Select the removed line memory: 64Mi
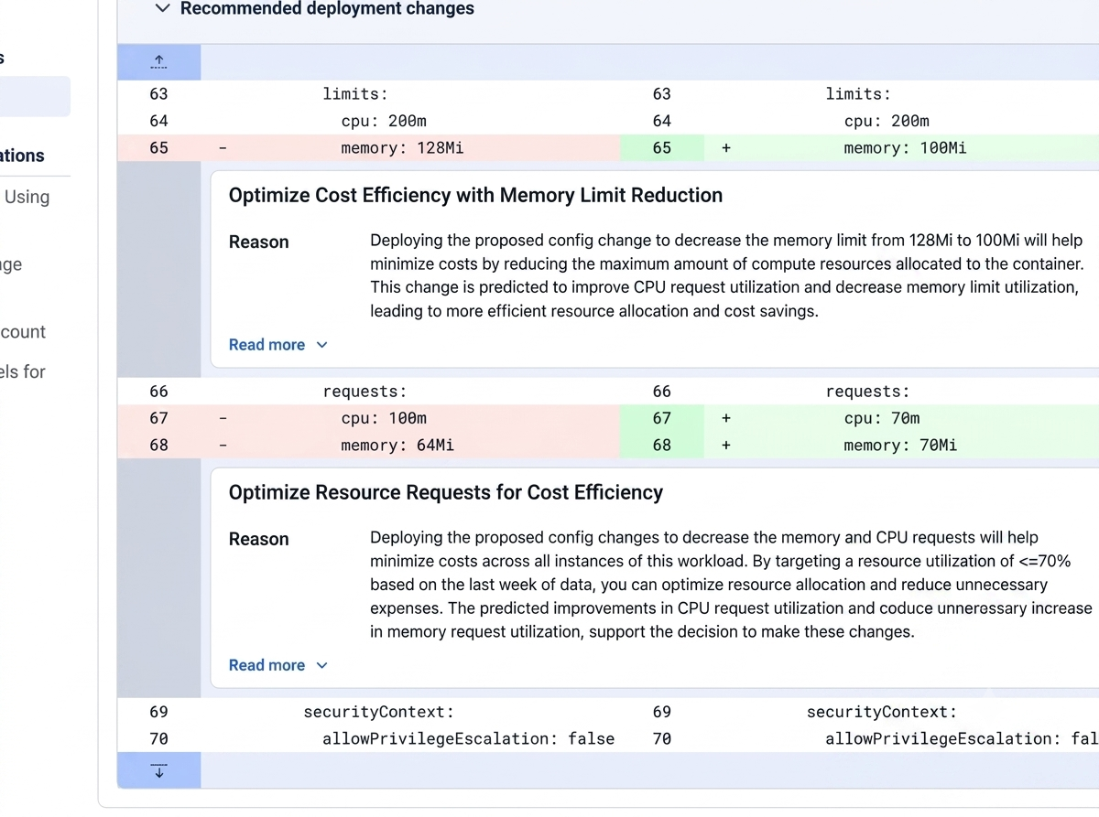Screen dimensions: 1099x817 pyautogui.click(x=397, y=446)
